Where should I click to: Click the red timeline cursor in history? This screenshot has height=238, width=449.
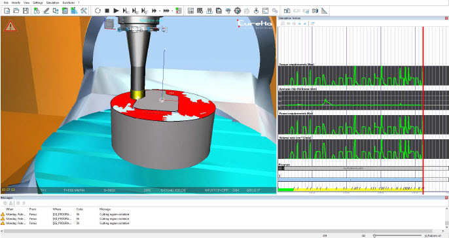[x=423, y=110]
